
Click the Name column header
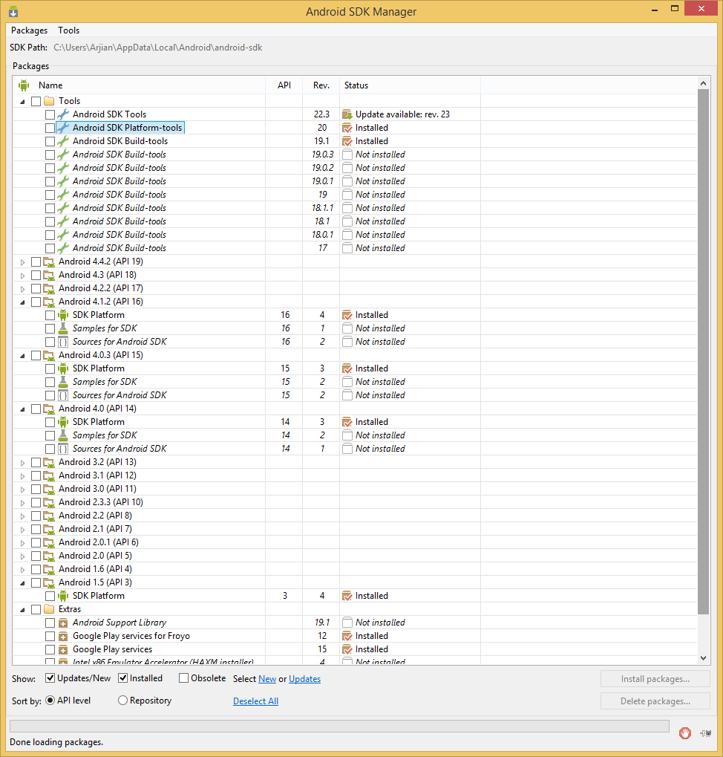[139, 85]
